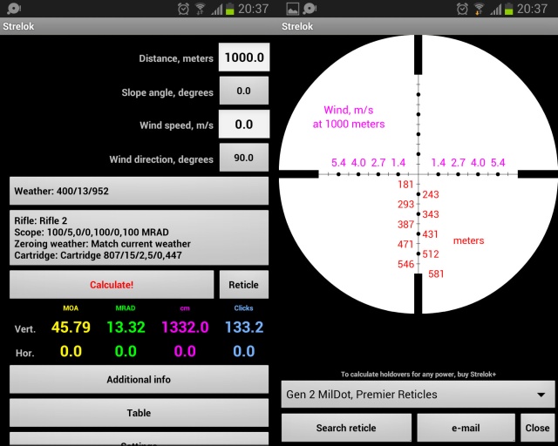Open the Rifle 2 profile details

pos(139,238)
